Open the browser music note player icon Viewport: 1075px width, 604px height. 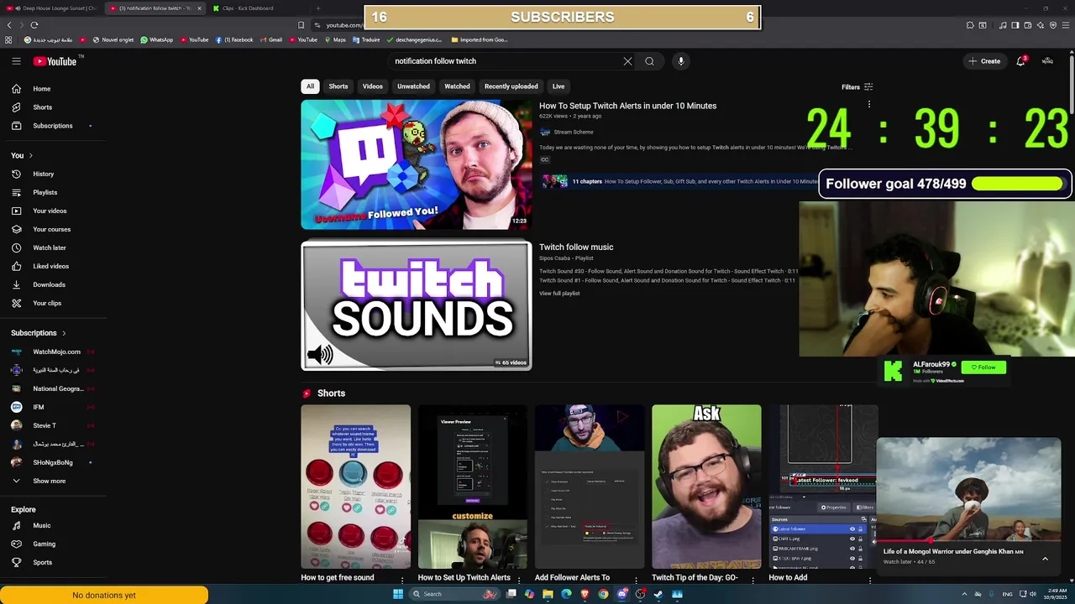[x=1003, y=25]
